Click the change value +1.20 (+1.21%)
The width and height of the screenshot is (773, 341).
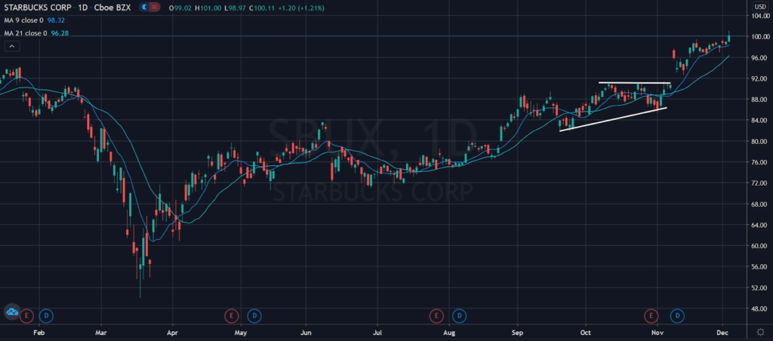(x=300, y=8)
